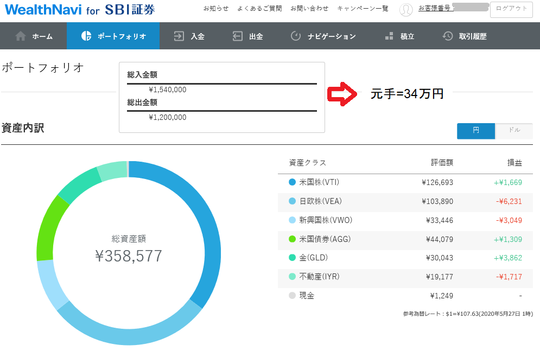Image resolution: width=540 pixels, height=351 pixels.
Task: Click the ¥1,249 cash value
Action: tap(442, 296)
